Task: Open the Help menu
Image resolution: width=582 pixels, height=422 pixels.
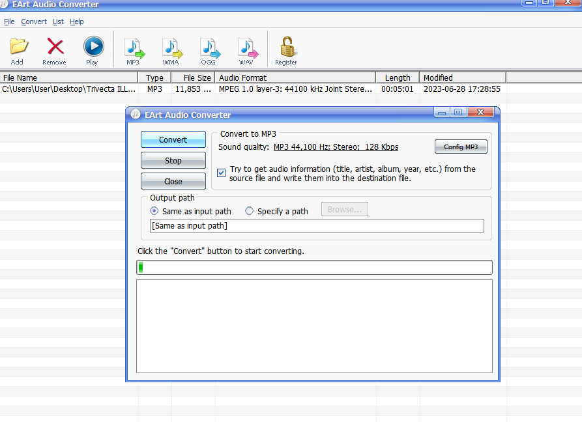Action: tap(77, 21)
